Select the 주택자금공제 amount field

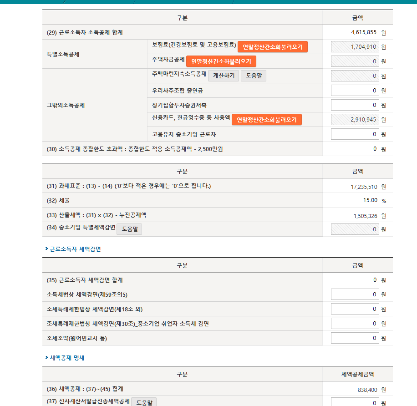coord(355,61)
